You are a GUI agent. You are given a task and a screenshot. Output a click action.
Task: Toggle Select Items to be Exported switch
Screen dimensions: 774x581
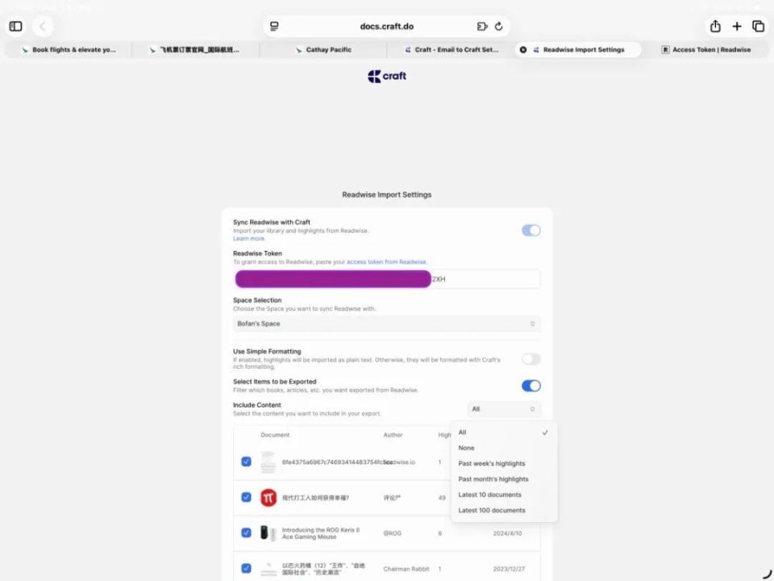[x=531, y=386]
